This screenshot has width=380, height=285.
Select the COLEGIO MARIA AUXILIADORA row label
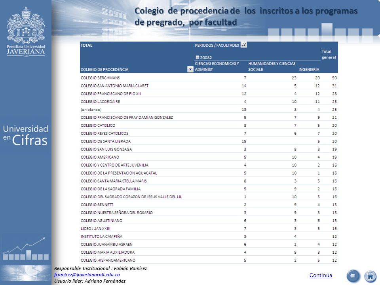(108, 252)
